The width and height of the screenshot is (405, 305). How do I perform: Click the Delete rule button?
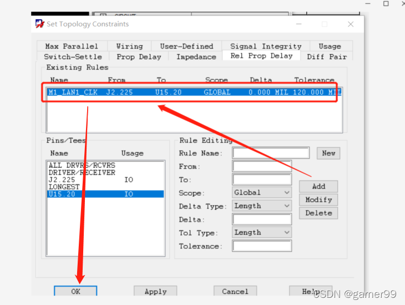(x=318, y=213)
